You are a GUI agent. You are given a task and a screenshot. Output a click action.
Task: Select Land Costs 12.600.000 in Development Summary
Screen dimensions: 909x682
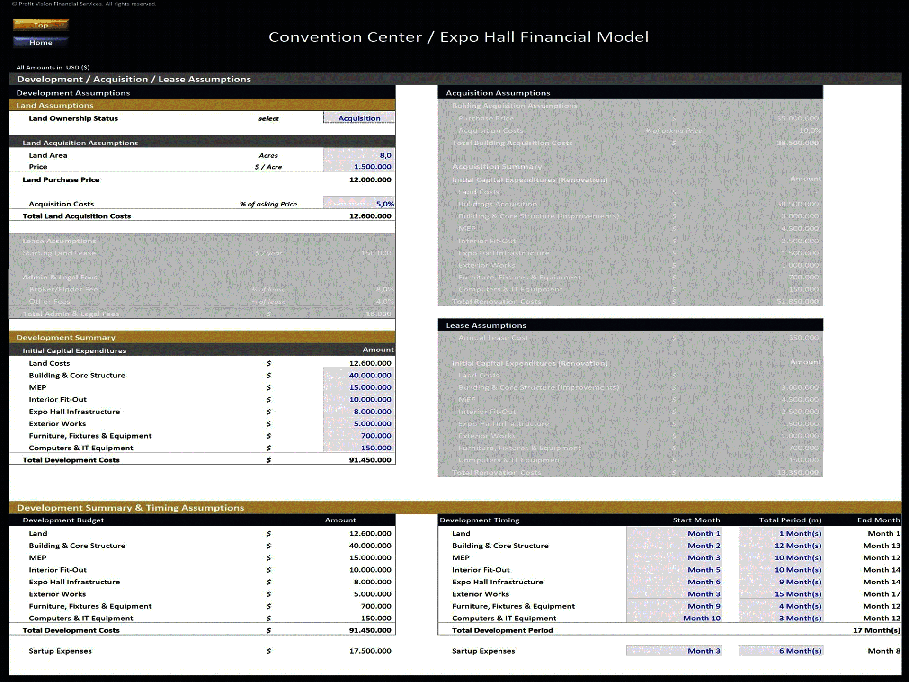[370, 363]
